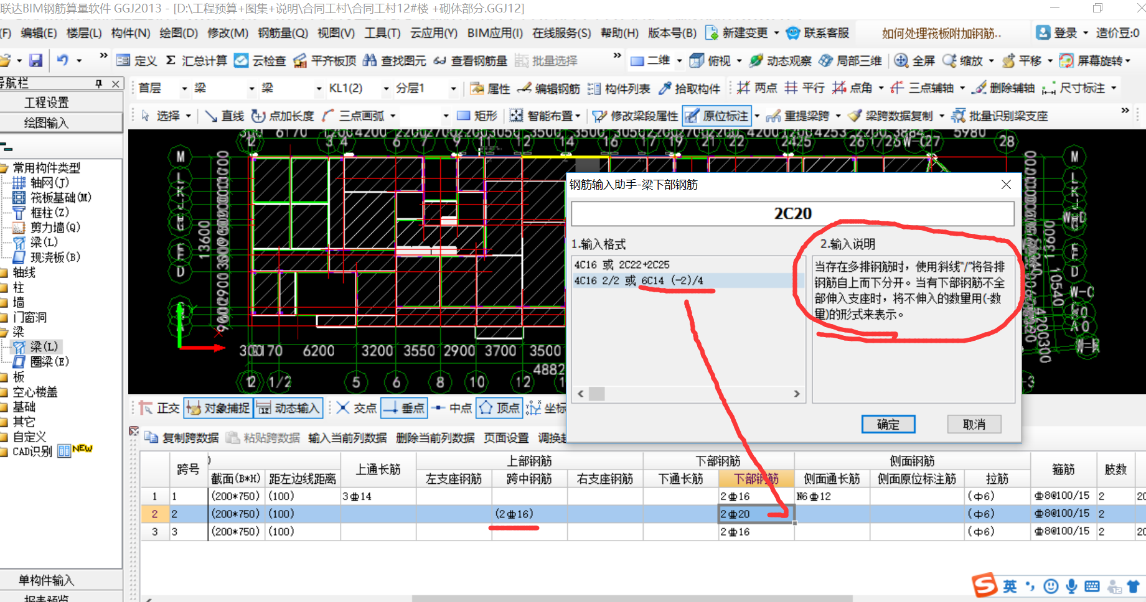Click the Undo arrow icon
1146x602 pixels.
pyautogui.click(x=62, y=60)
